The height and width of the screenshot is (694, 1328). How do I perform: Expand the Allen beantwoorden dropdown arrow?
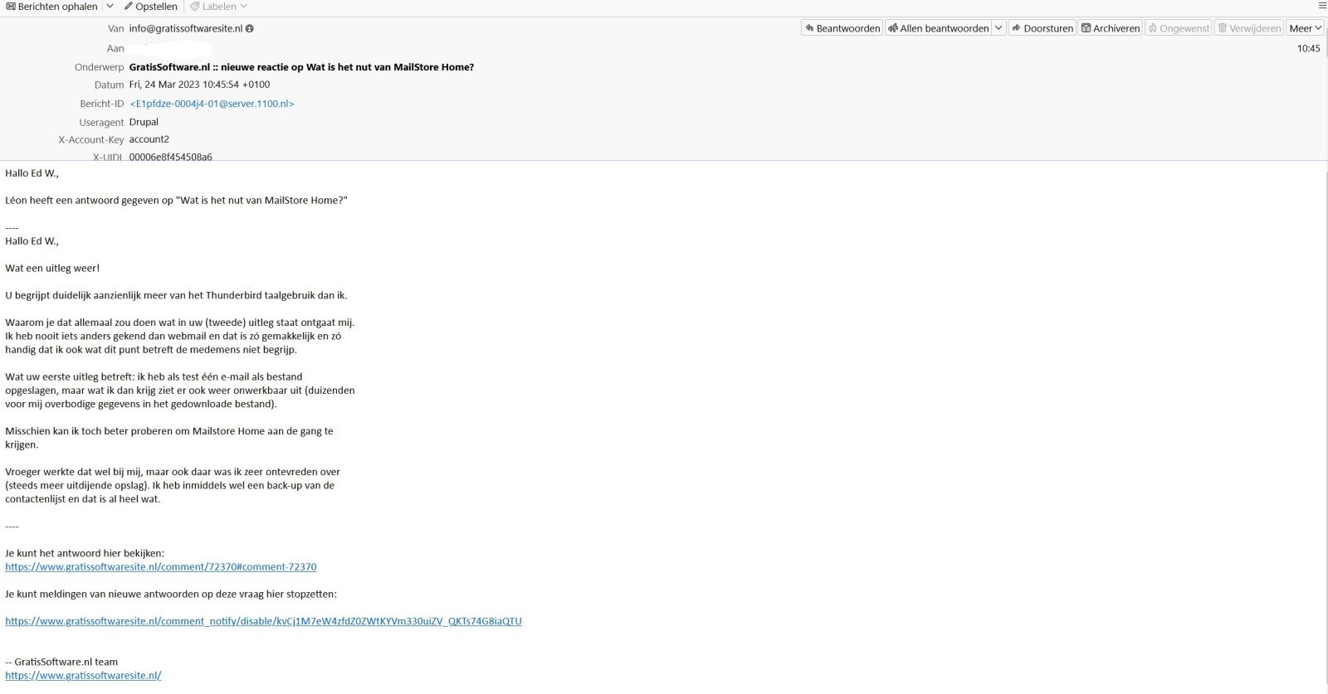click(998, 28)
